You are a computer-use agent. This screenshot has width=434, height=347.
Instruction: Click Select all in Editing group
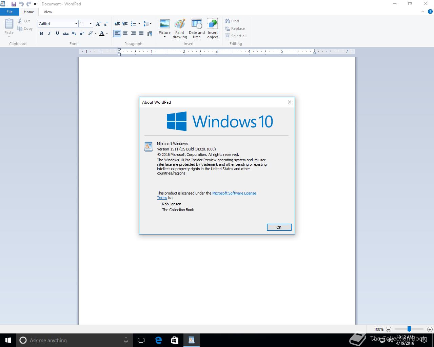(x=236, y=36)
